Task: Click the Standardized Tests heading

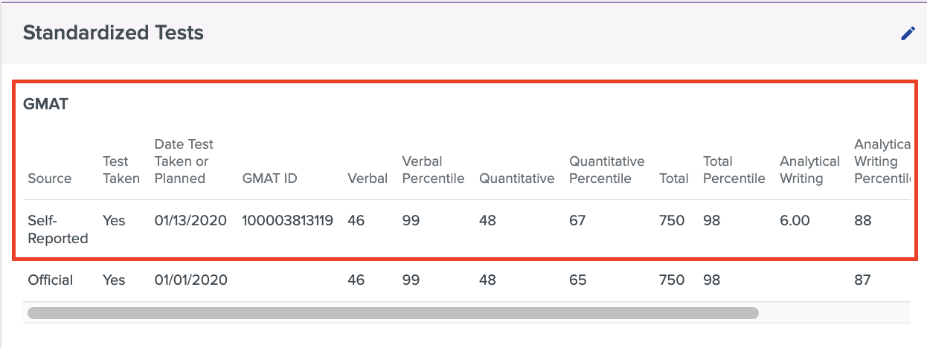Action: [x=113, y=33]
